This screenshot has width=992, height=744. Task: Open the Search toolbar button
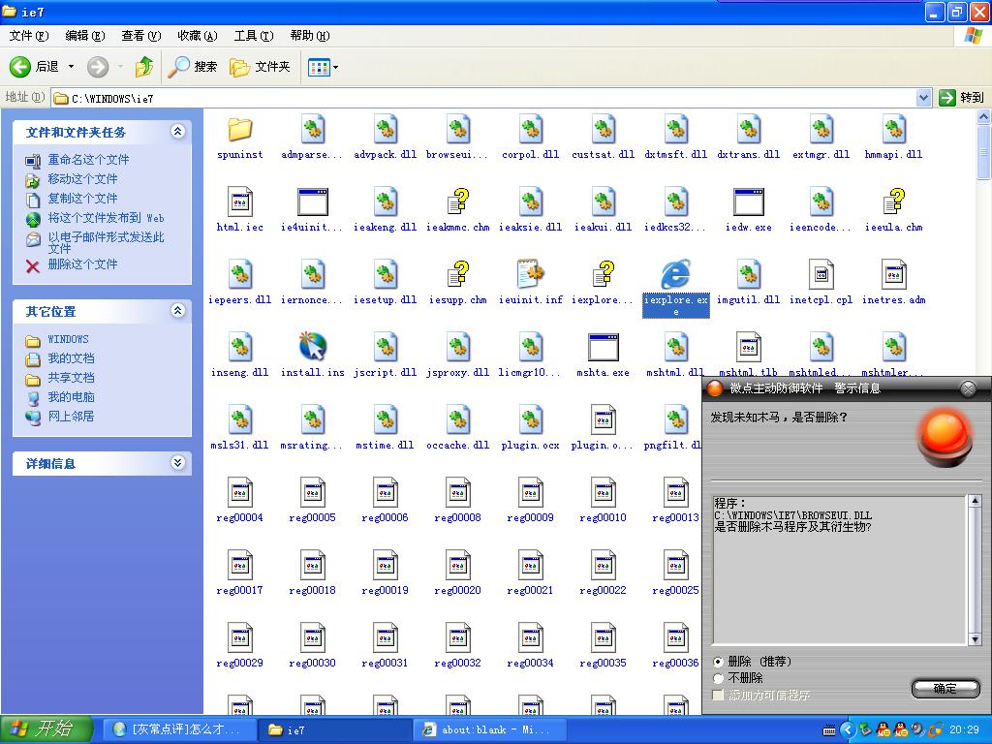point(193,67)
